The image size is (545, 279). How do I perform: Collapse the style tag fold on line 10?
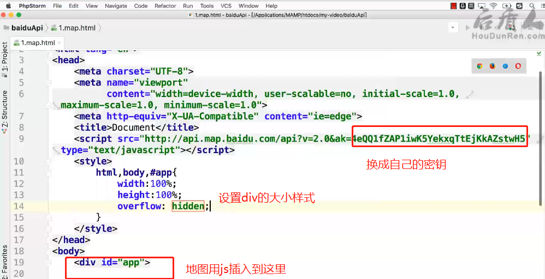tap(49, 161)
